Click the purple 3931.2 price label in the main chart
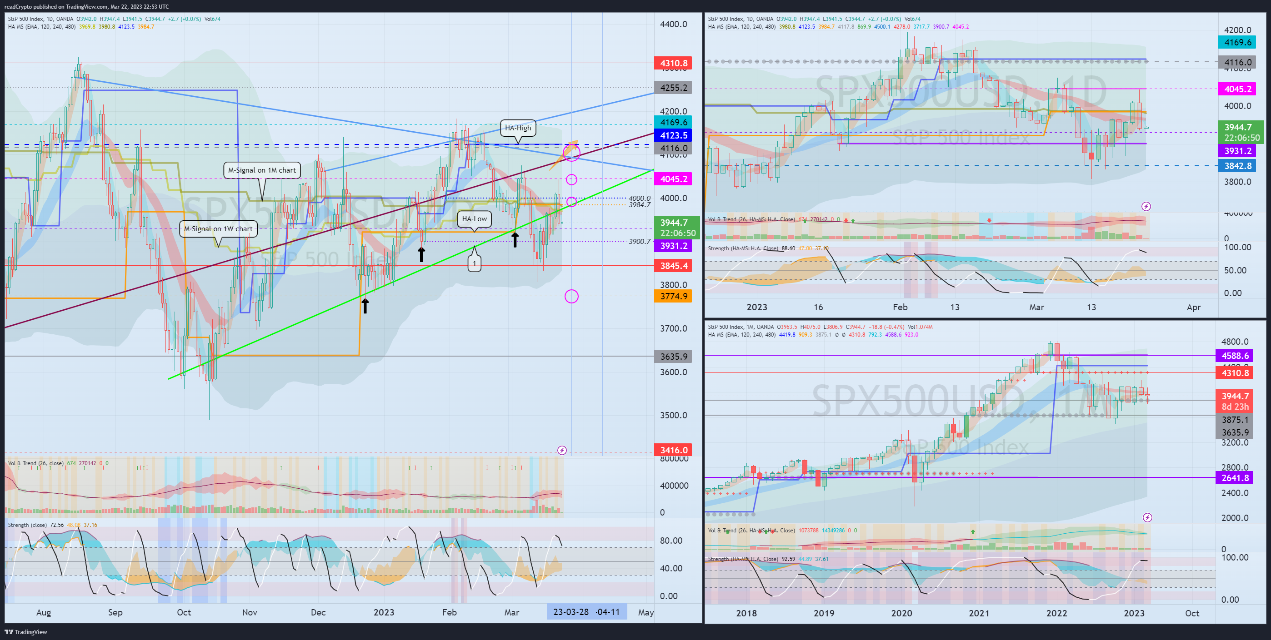1271x640 pixels. coord(673,246)
